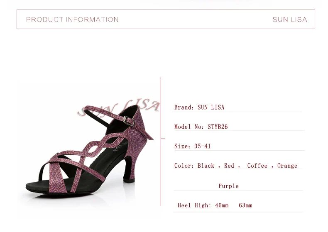Viewport: 328px width, 232px height.
Task: Choose the Orange color option
Action: click(287, 166)
